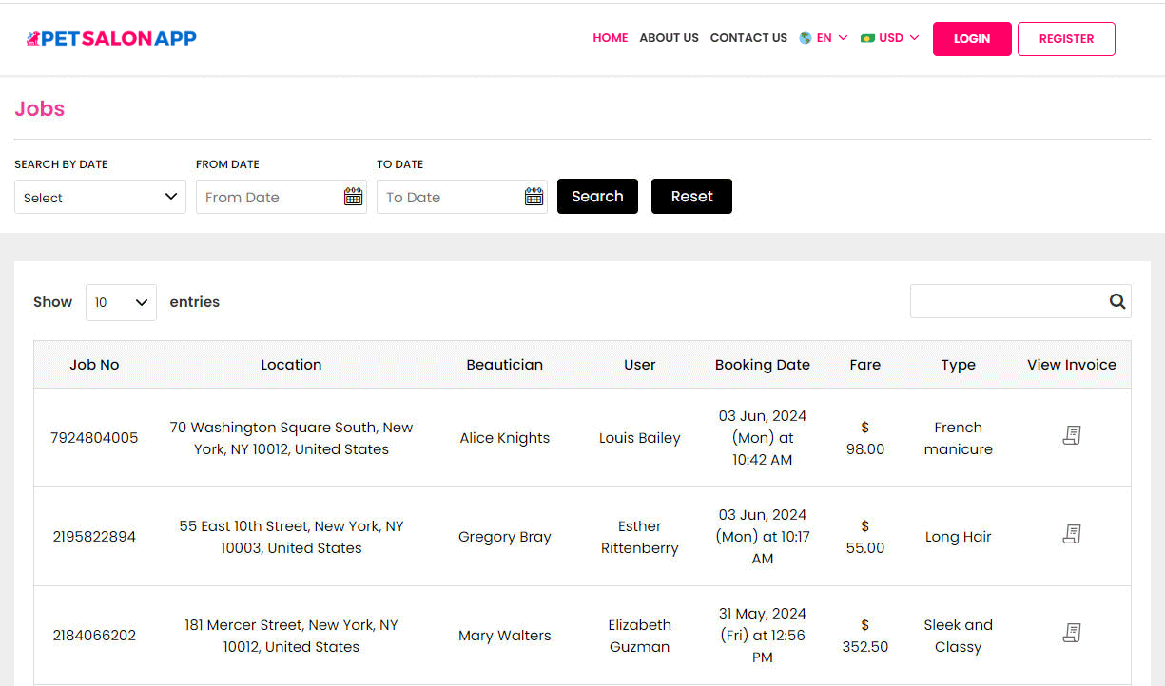The width and height of the screenshot is (1165, 686).
Task: Click the 181 Mercer Street address
Action: 291,636
